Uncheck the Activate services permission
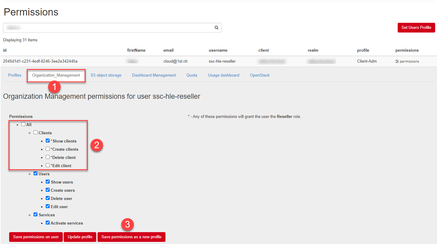Image resolution: width=437 pixels, height=244 pixels. pos(48,223)
